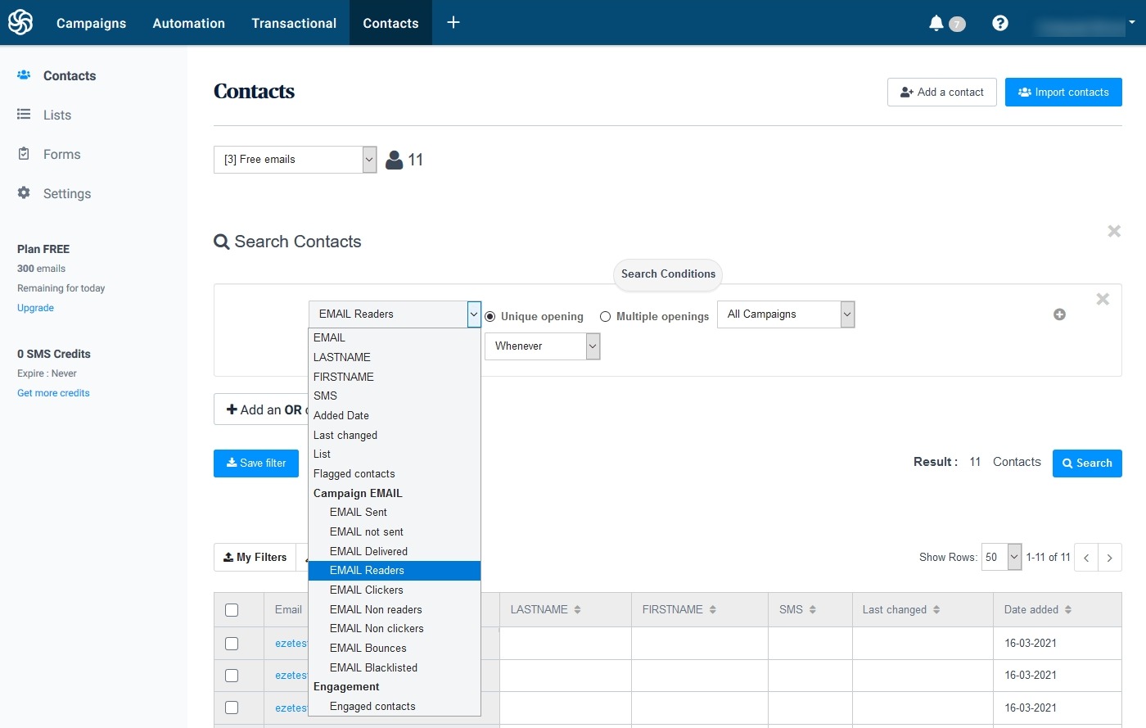Click the Import contacts button
1146x728 pixels.
[1063, 93]
